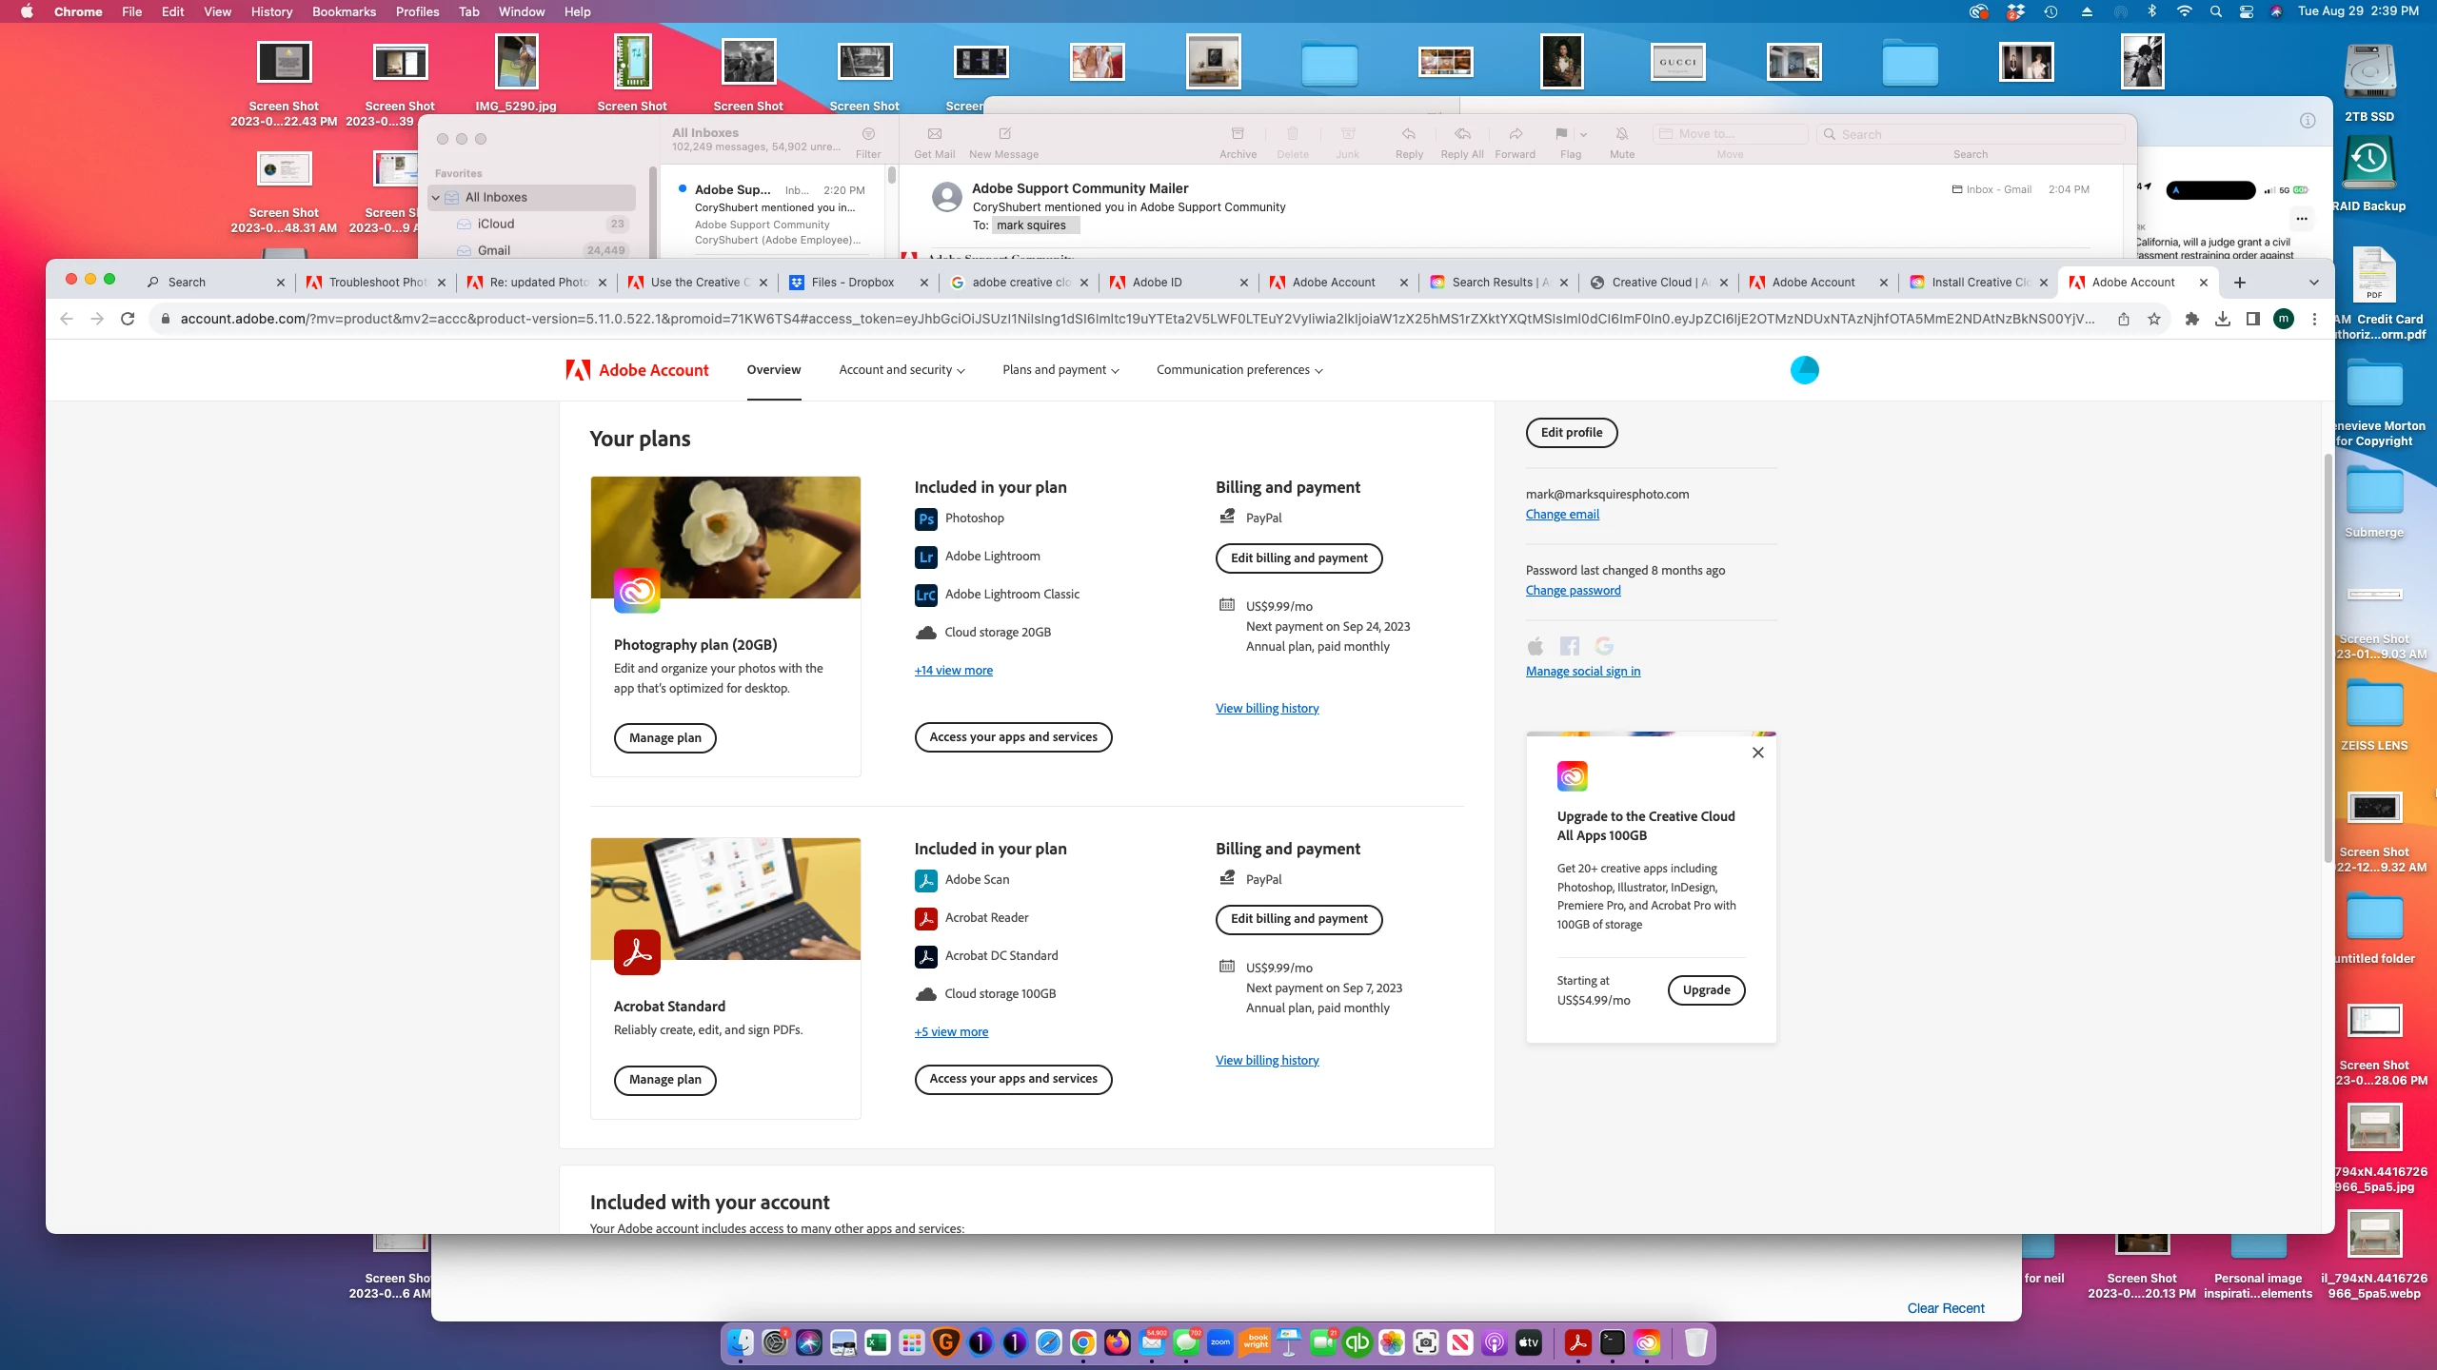Toggle the Chrome side panel icon
2437x1370 pixels.
pos(2252,319)
